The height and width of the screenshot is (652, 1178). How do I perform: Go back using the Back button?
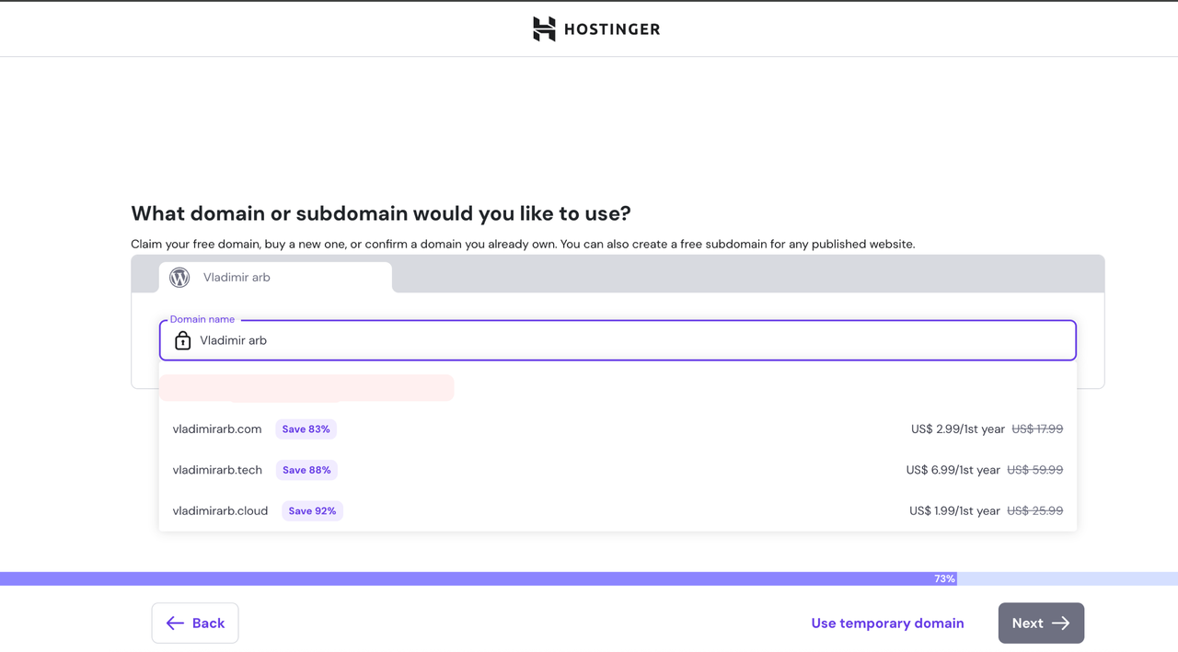pos(195,623)
